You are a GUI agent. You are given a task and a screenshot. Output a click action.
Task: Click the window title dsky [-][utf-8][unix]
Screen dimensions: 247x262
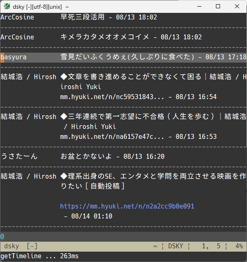click(x=37, y=7)
